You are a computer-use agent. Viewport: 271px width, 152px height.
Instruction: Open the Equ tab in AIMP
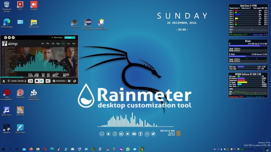pyautogui.click(x=58, y=43)
